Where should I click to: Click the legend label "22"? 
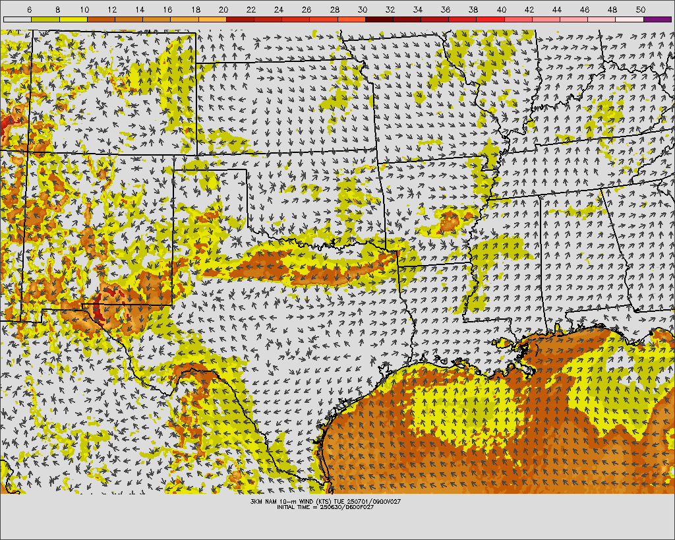[x=251, y=9]
